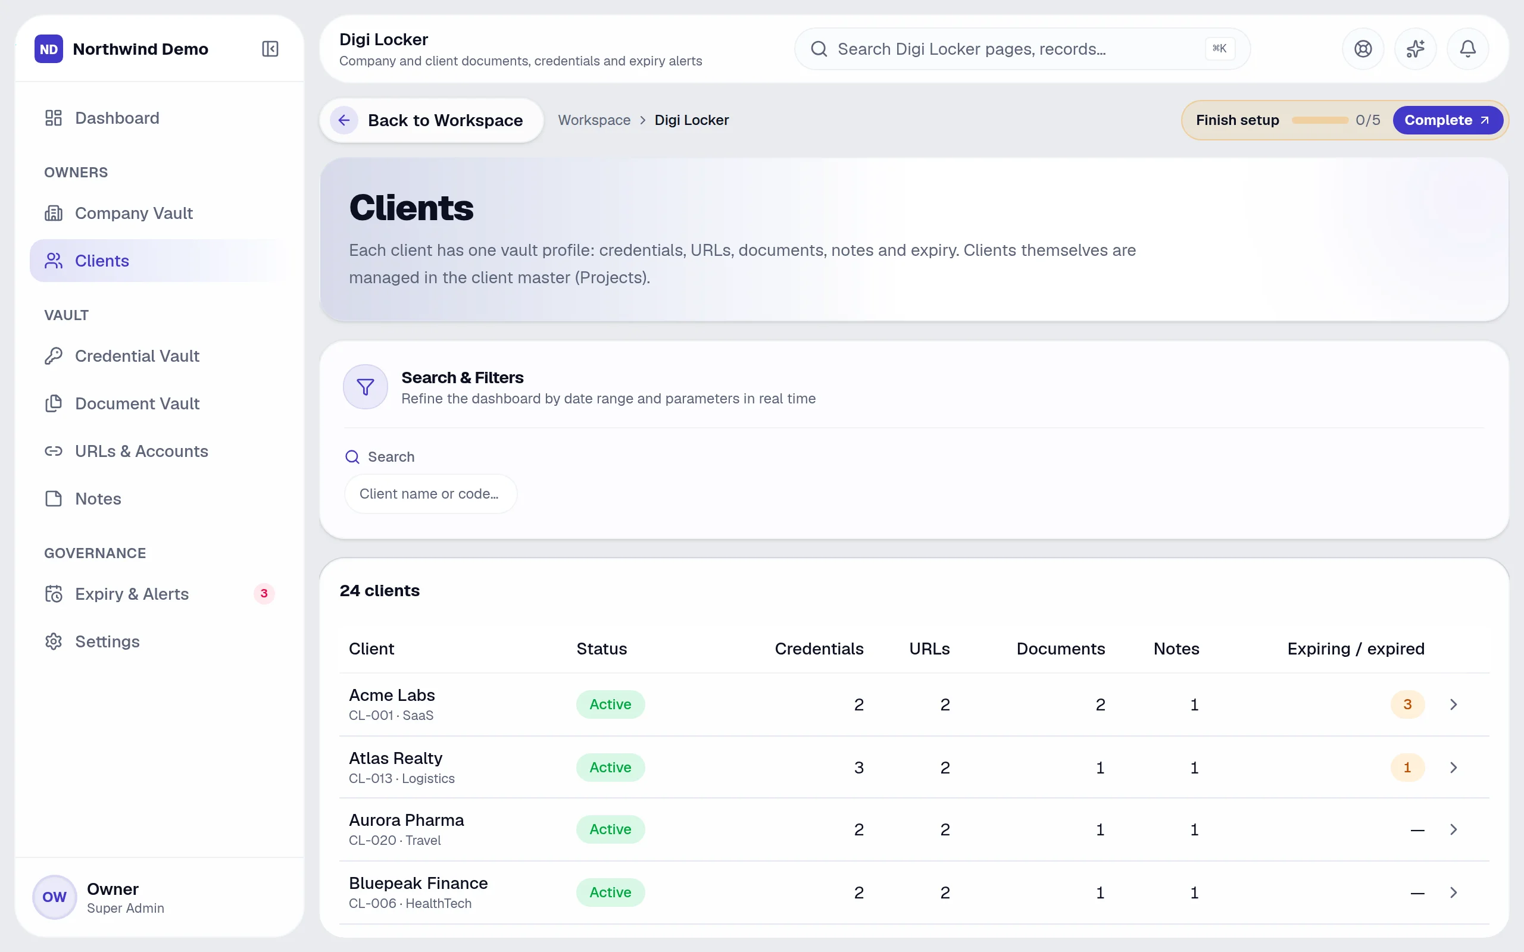Open Settings in the sidebar
1524x952 pixels.
[159, 641]
